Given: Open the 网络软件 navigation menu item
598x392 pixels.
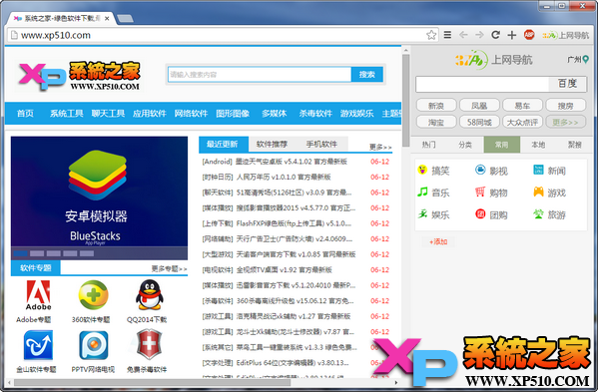Looking at the screenshot, I should 191,113.
